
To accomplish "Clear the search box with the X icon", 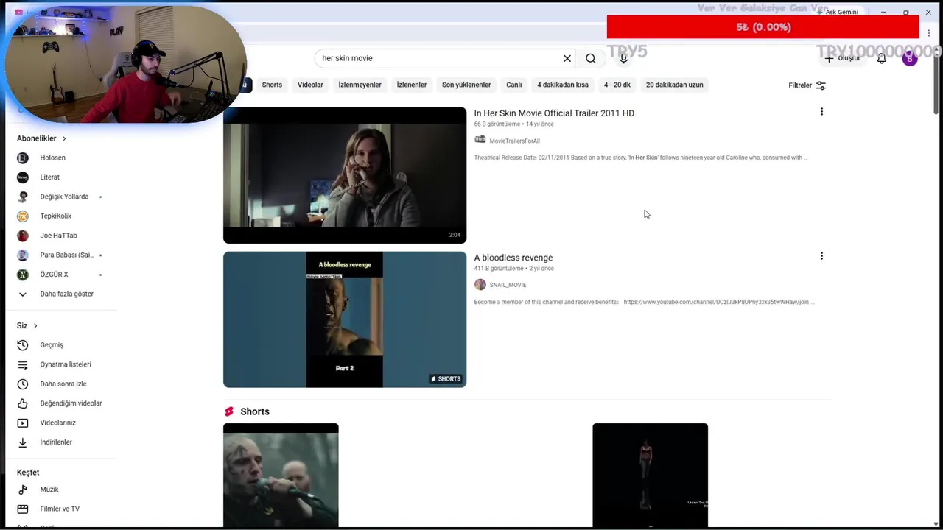I will click(567, 58).
